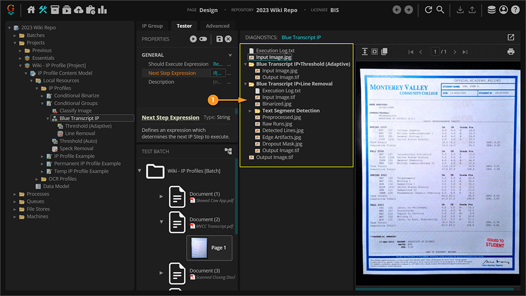Open the help question mark icon
Screen dimensions: 526x296
pyautogui.click(x=515, y=9)
